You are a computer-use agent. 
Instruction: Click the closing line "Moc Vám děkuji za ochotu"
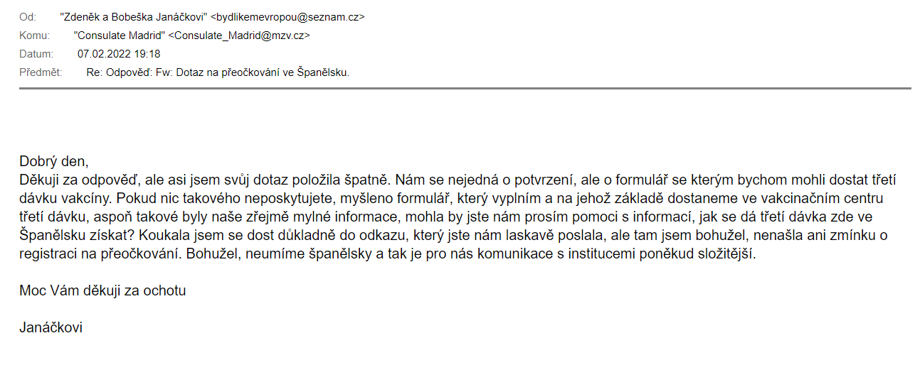pos(102,290)
